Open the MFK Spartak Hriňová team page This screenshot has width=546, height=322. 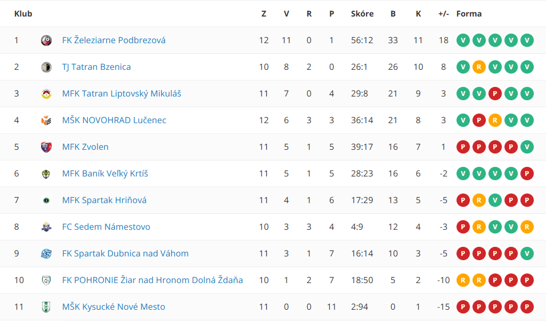(x=104, y=200)
